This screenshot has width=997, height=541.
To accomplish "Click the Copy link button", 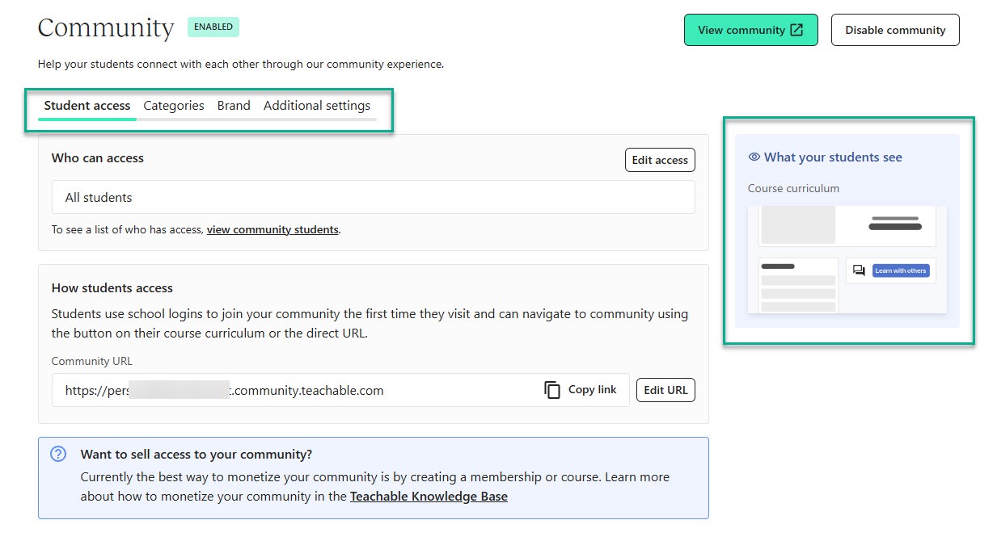I will tap(581, 390).
